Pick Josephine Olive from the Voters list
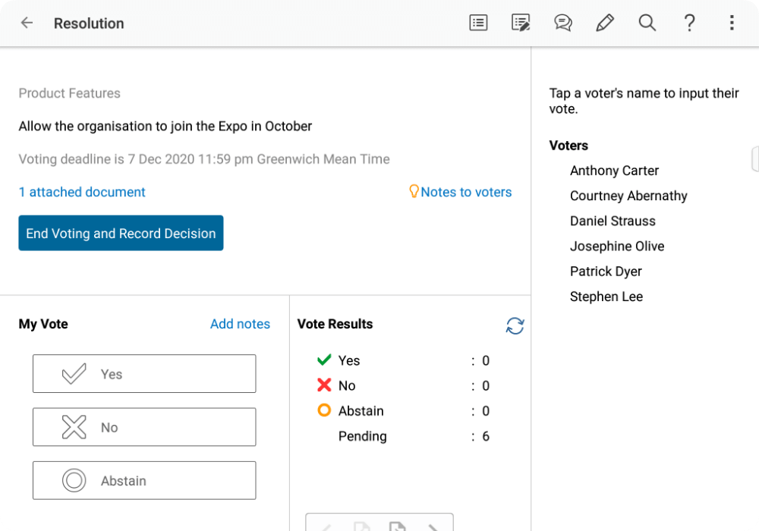Screen dimensions: 759x531 point(617,247)
